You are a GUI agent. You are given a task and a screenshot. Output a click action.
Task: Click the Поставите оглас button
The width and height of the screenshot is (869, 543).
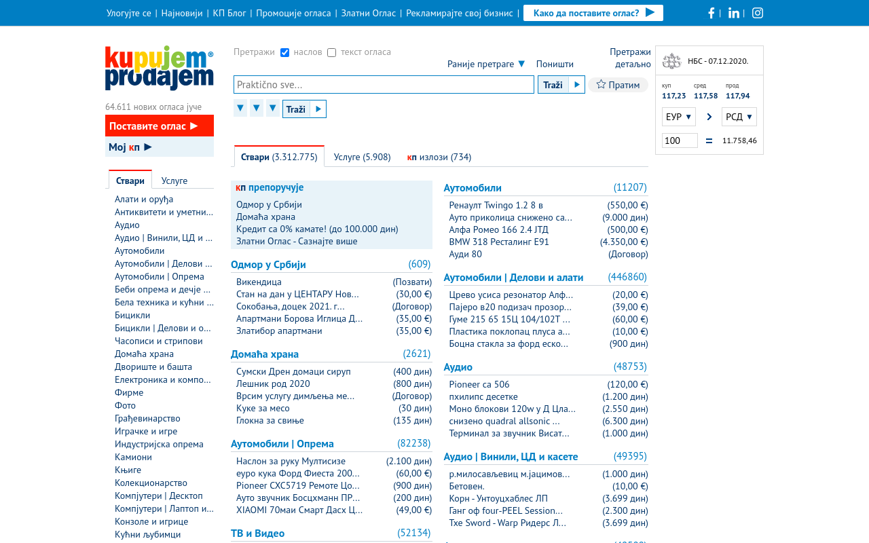[x=160, y=126]
